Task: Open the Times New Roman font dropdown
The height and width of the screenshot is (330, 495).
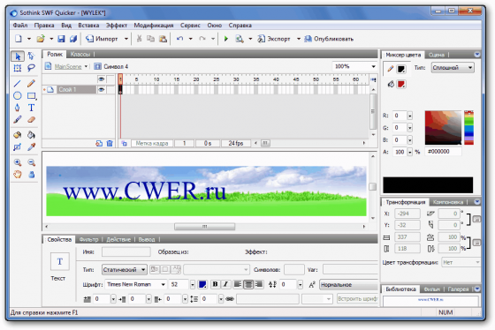Action: [136, 284]
